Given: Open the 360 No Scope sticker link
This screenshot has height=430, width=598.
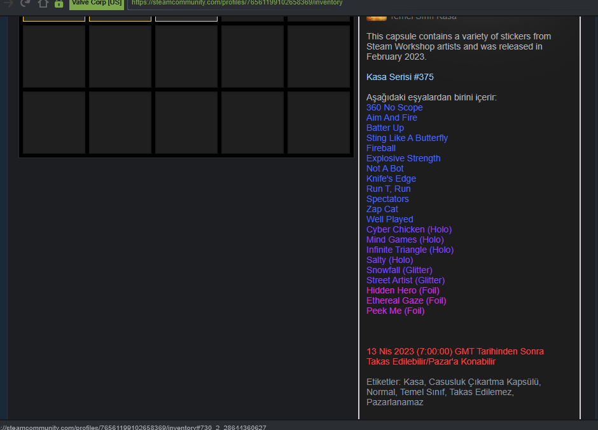Looking at the screenshot, I should click(x=394, y=108).
